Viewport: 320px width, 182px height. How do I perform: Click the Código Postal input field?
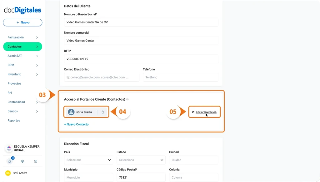[141, 177]
